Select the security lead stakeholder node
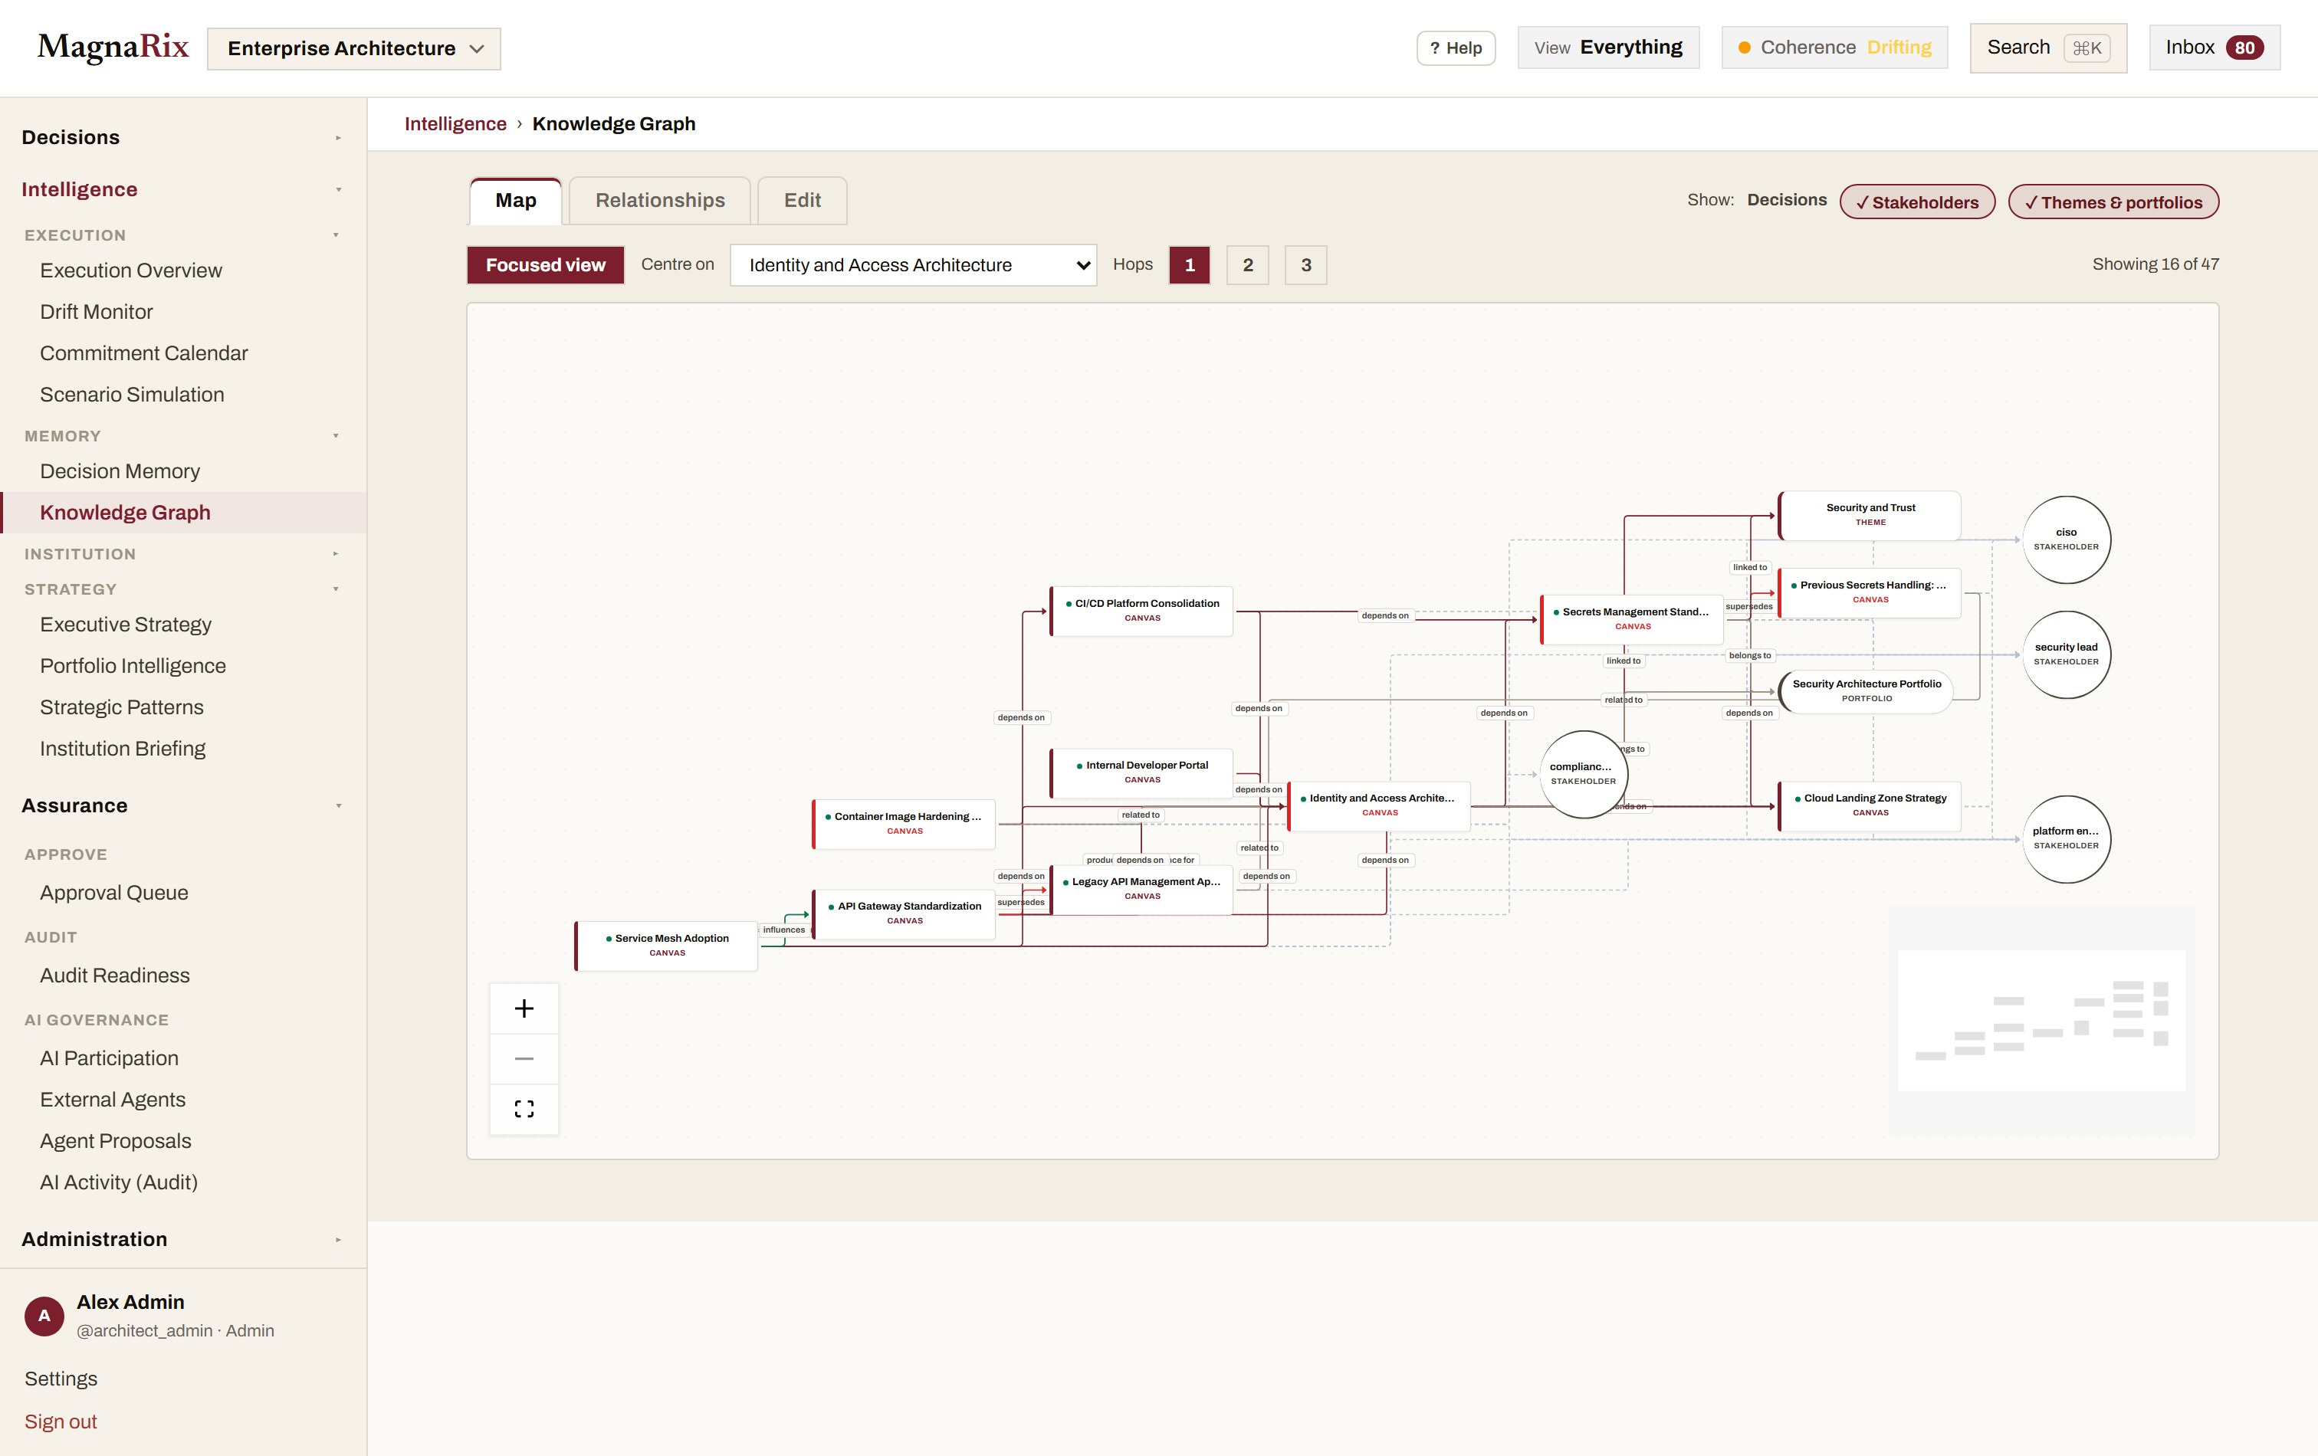2318x1456 pixels. 2067,654
